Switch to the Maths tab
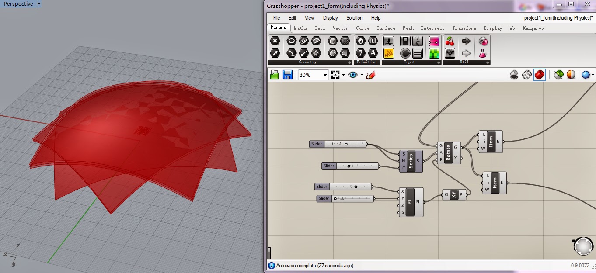The image size is (596, 273). point(300,28)
